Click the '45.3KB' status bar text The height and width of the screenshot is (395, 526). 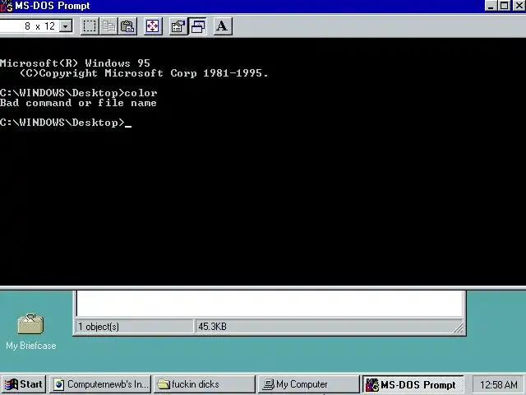[x=212, y=327]
